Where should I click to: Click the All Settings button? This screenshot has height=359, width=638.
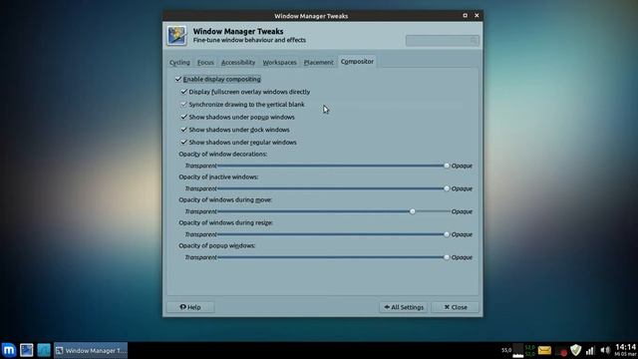[x=404, y=307]
